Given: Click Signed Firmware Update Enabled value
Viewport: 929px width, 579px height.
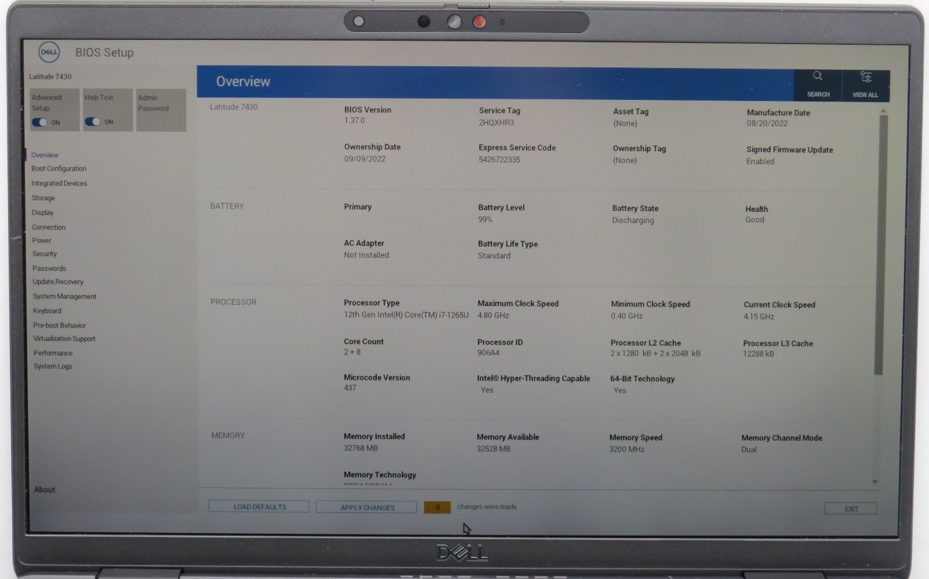Looking at the screenshot, I should point(760,161).
